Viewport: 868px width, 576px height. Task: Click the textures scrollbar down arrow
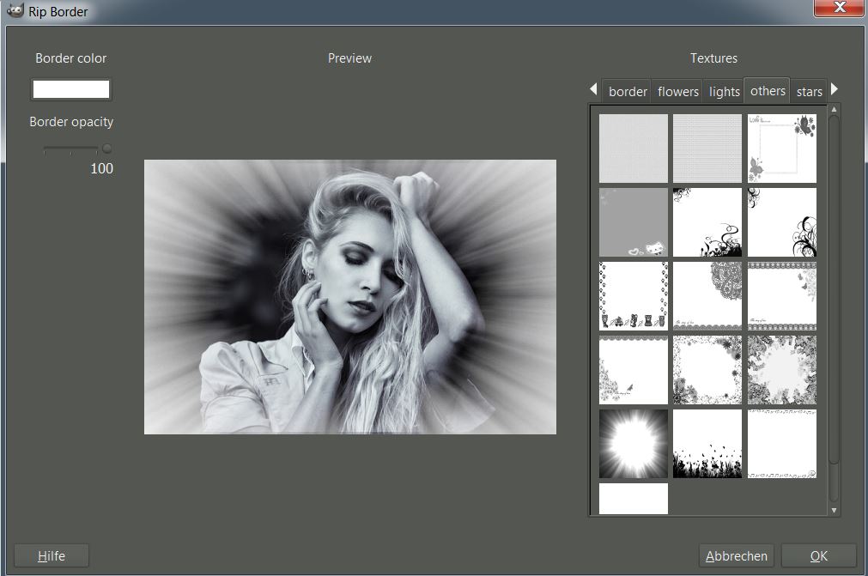[834, 510]
